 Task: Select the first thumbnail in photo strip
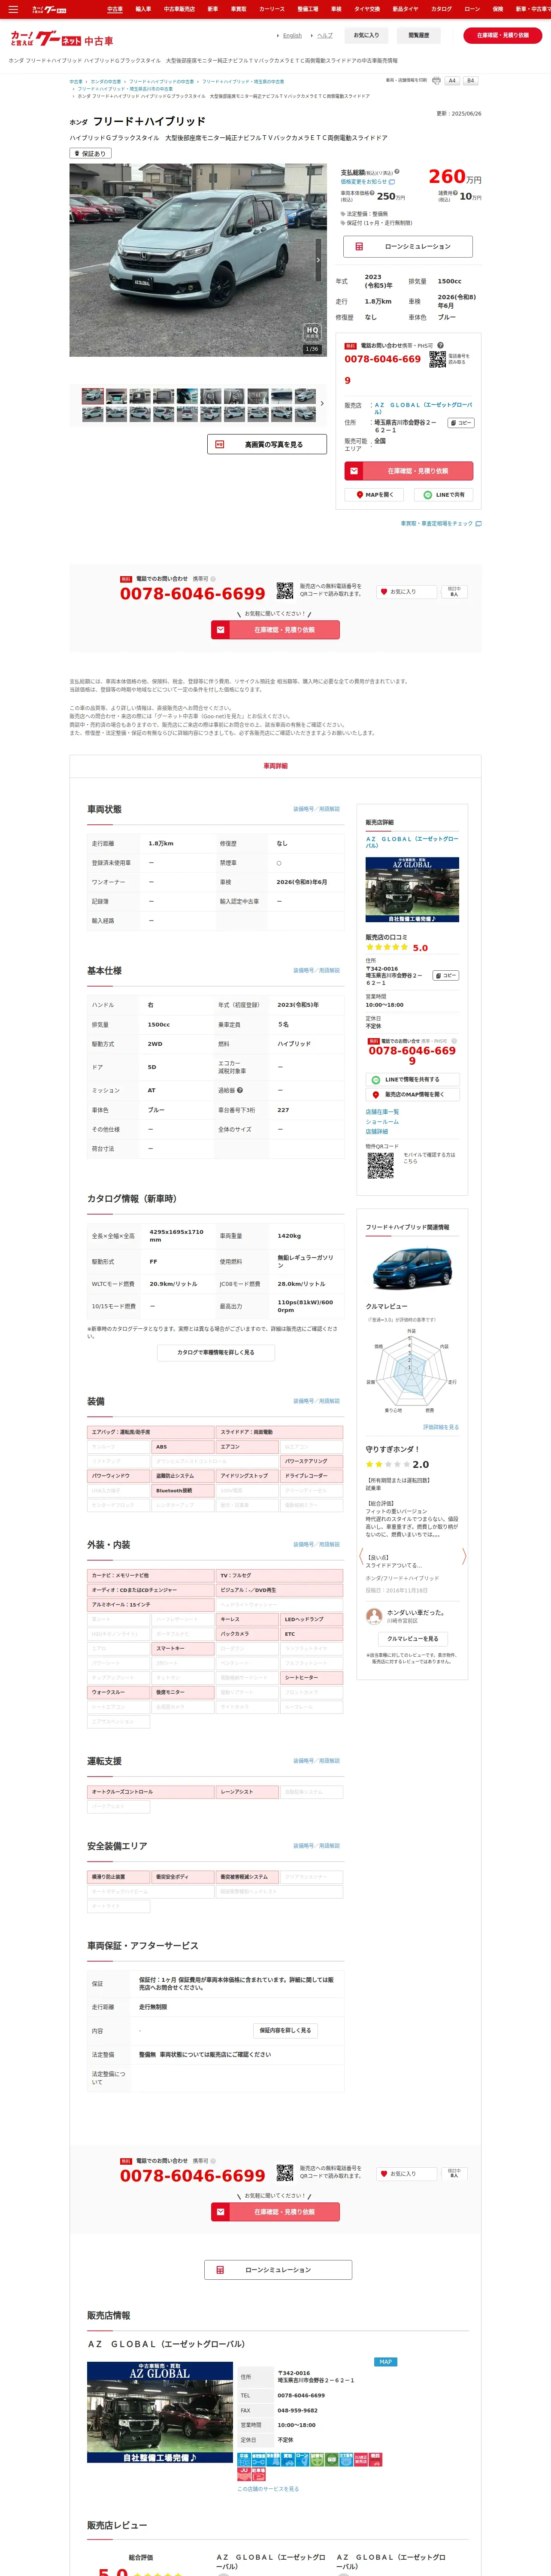click(93, 396)
